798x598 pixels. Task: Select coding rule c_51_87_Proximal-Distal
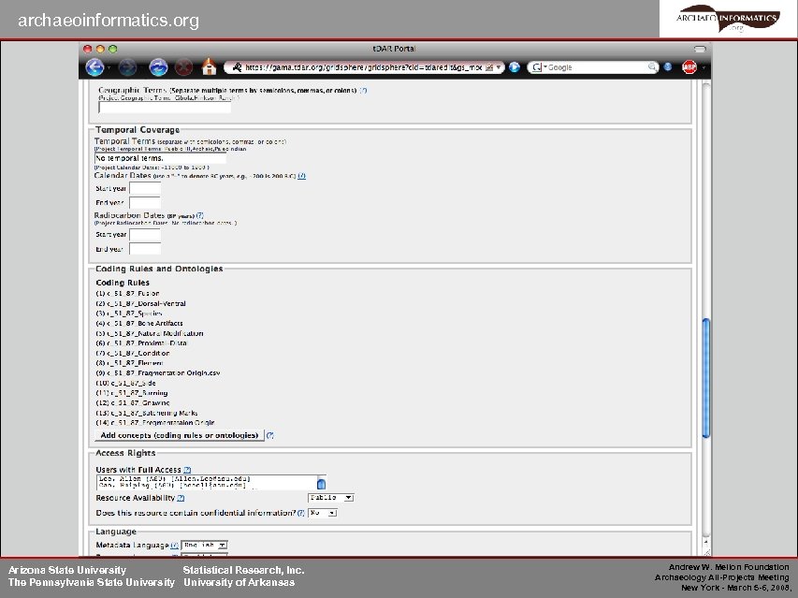coord(141,343)
